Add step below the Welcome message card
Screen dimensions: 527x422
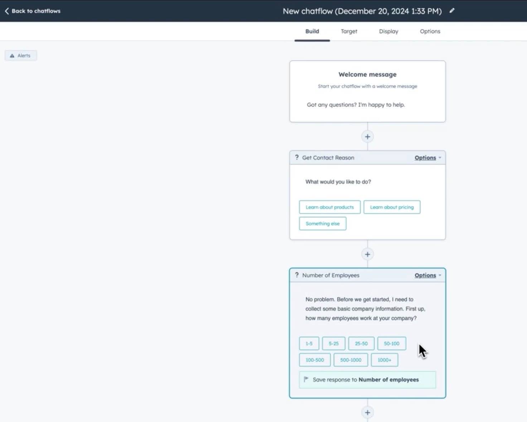tap(367, 137)
